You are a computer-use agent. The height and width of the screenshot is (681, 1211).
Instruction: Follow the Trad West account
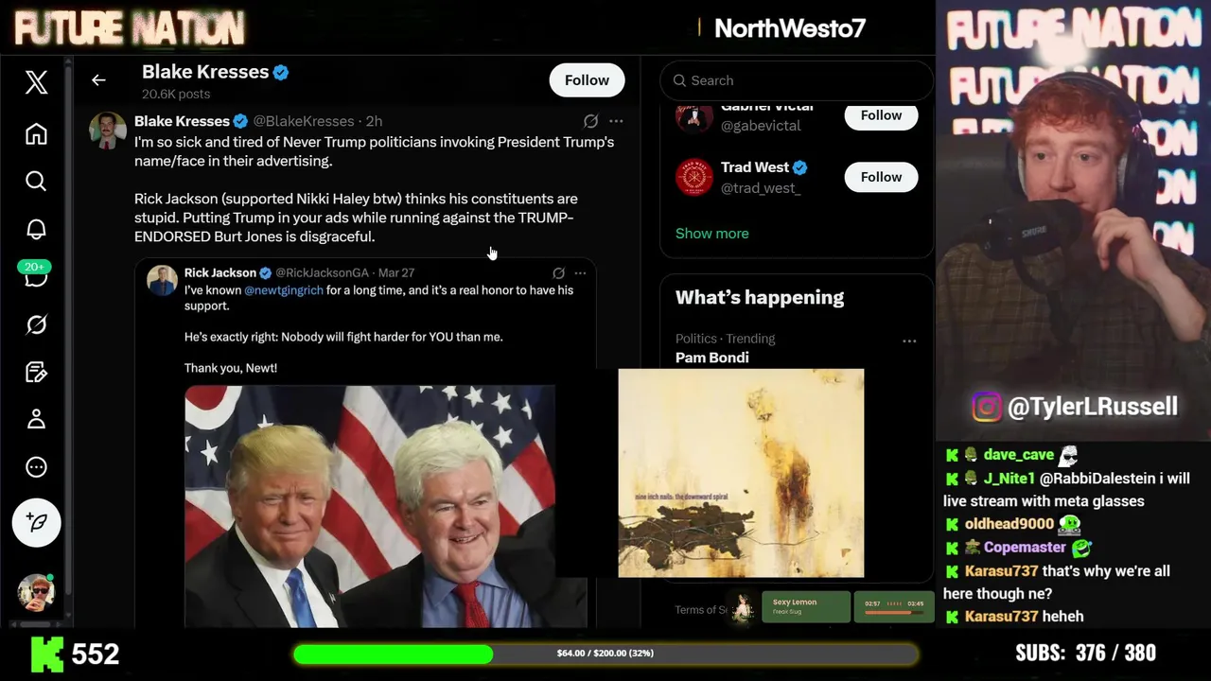click(881, 177)
